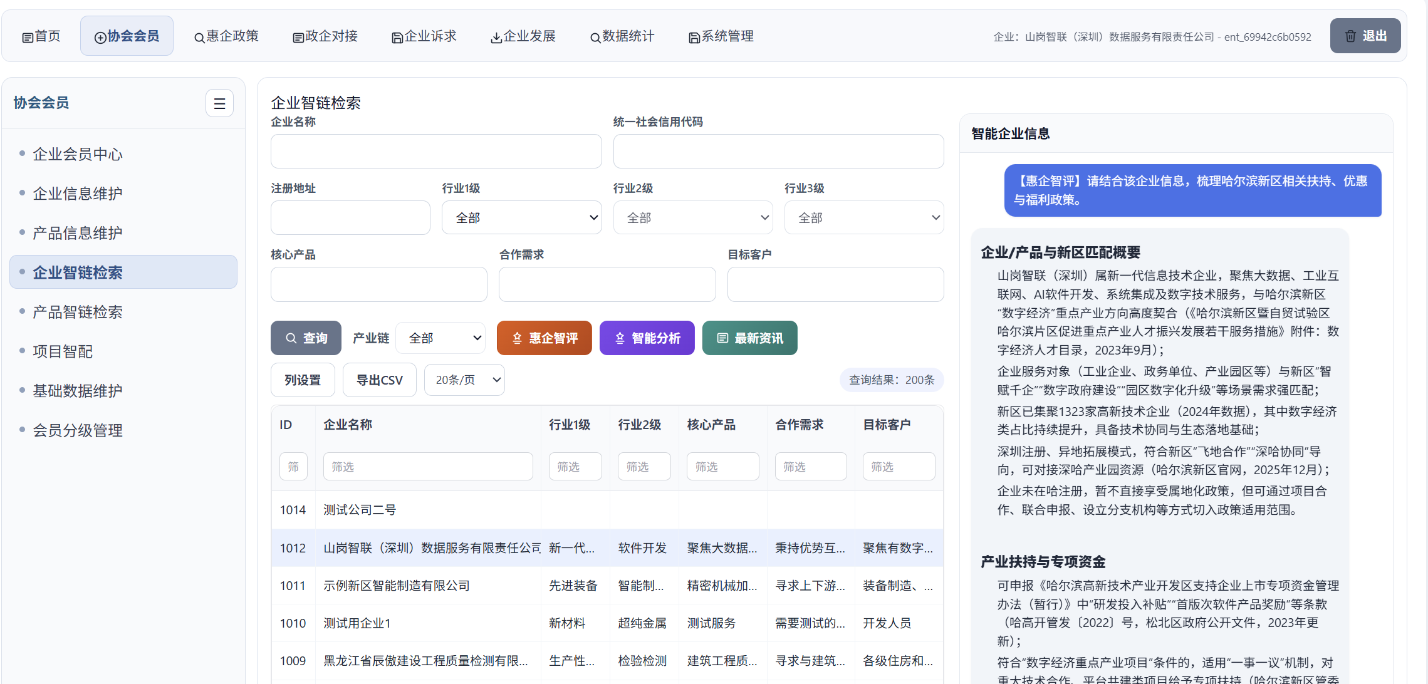Click the 查询结果：200条 badge
1428x684 pixels.
click(892, 380)
